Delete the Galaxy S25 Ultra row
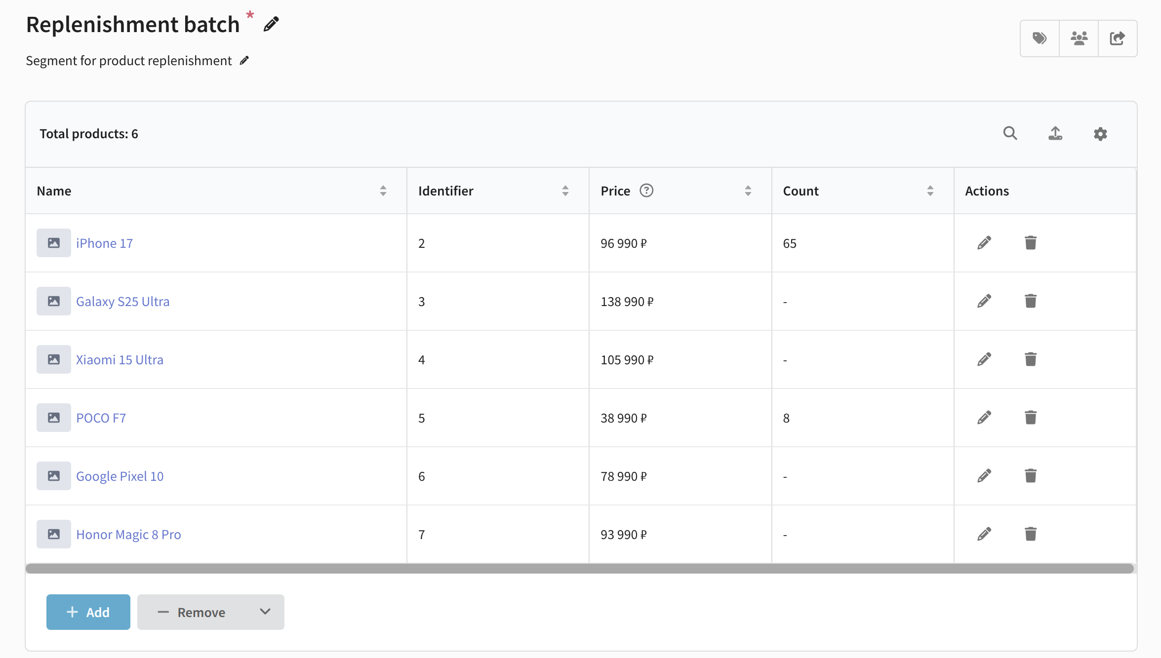This screenshot has width=1161, height=658. point(1031,301)
